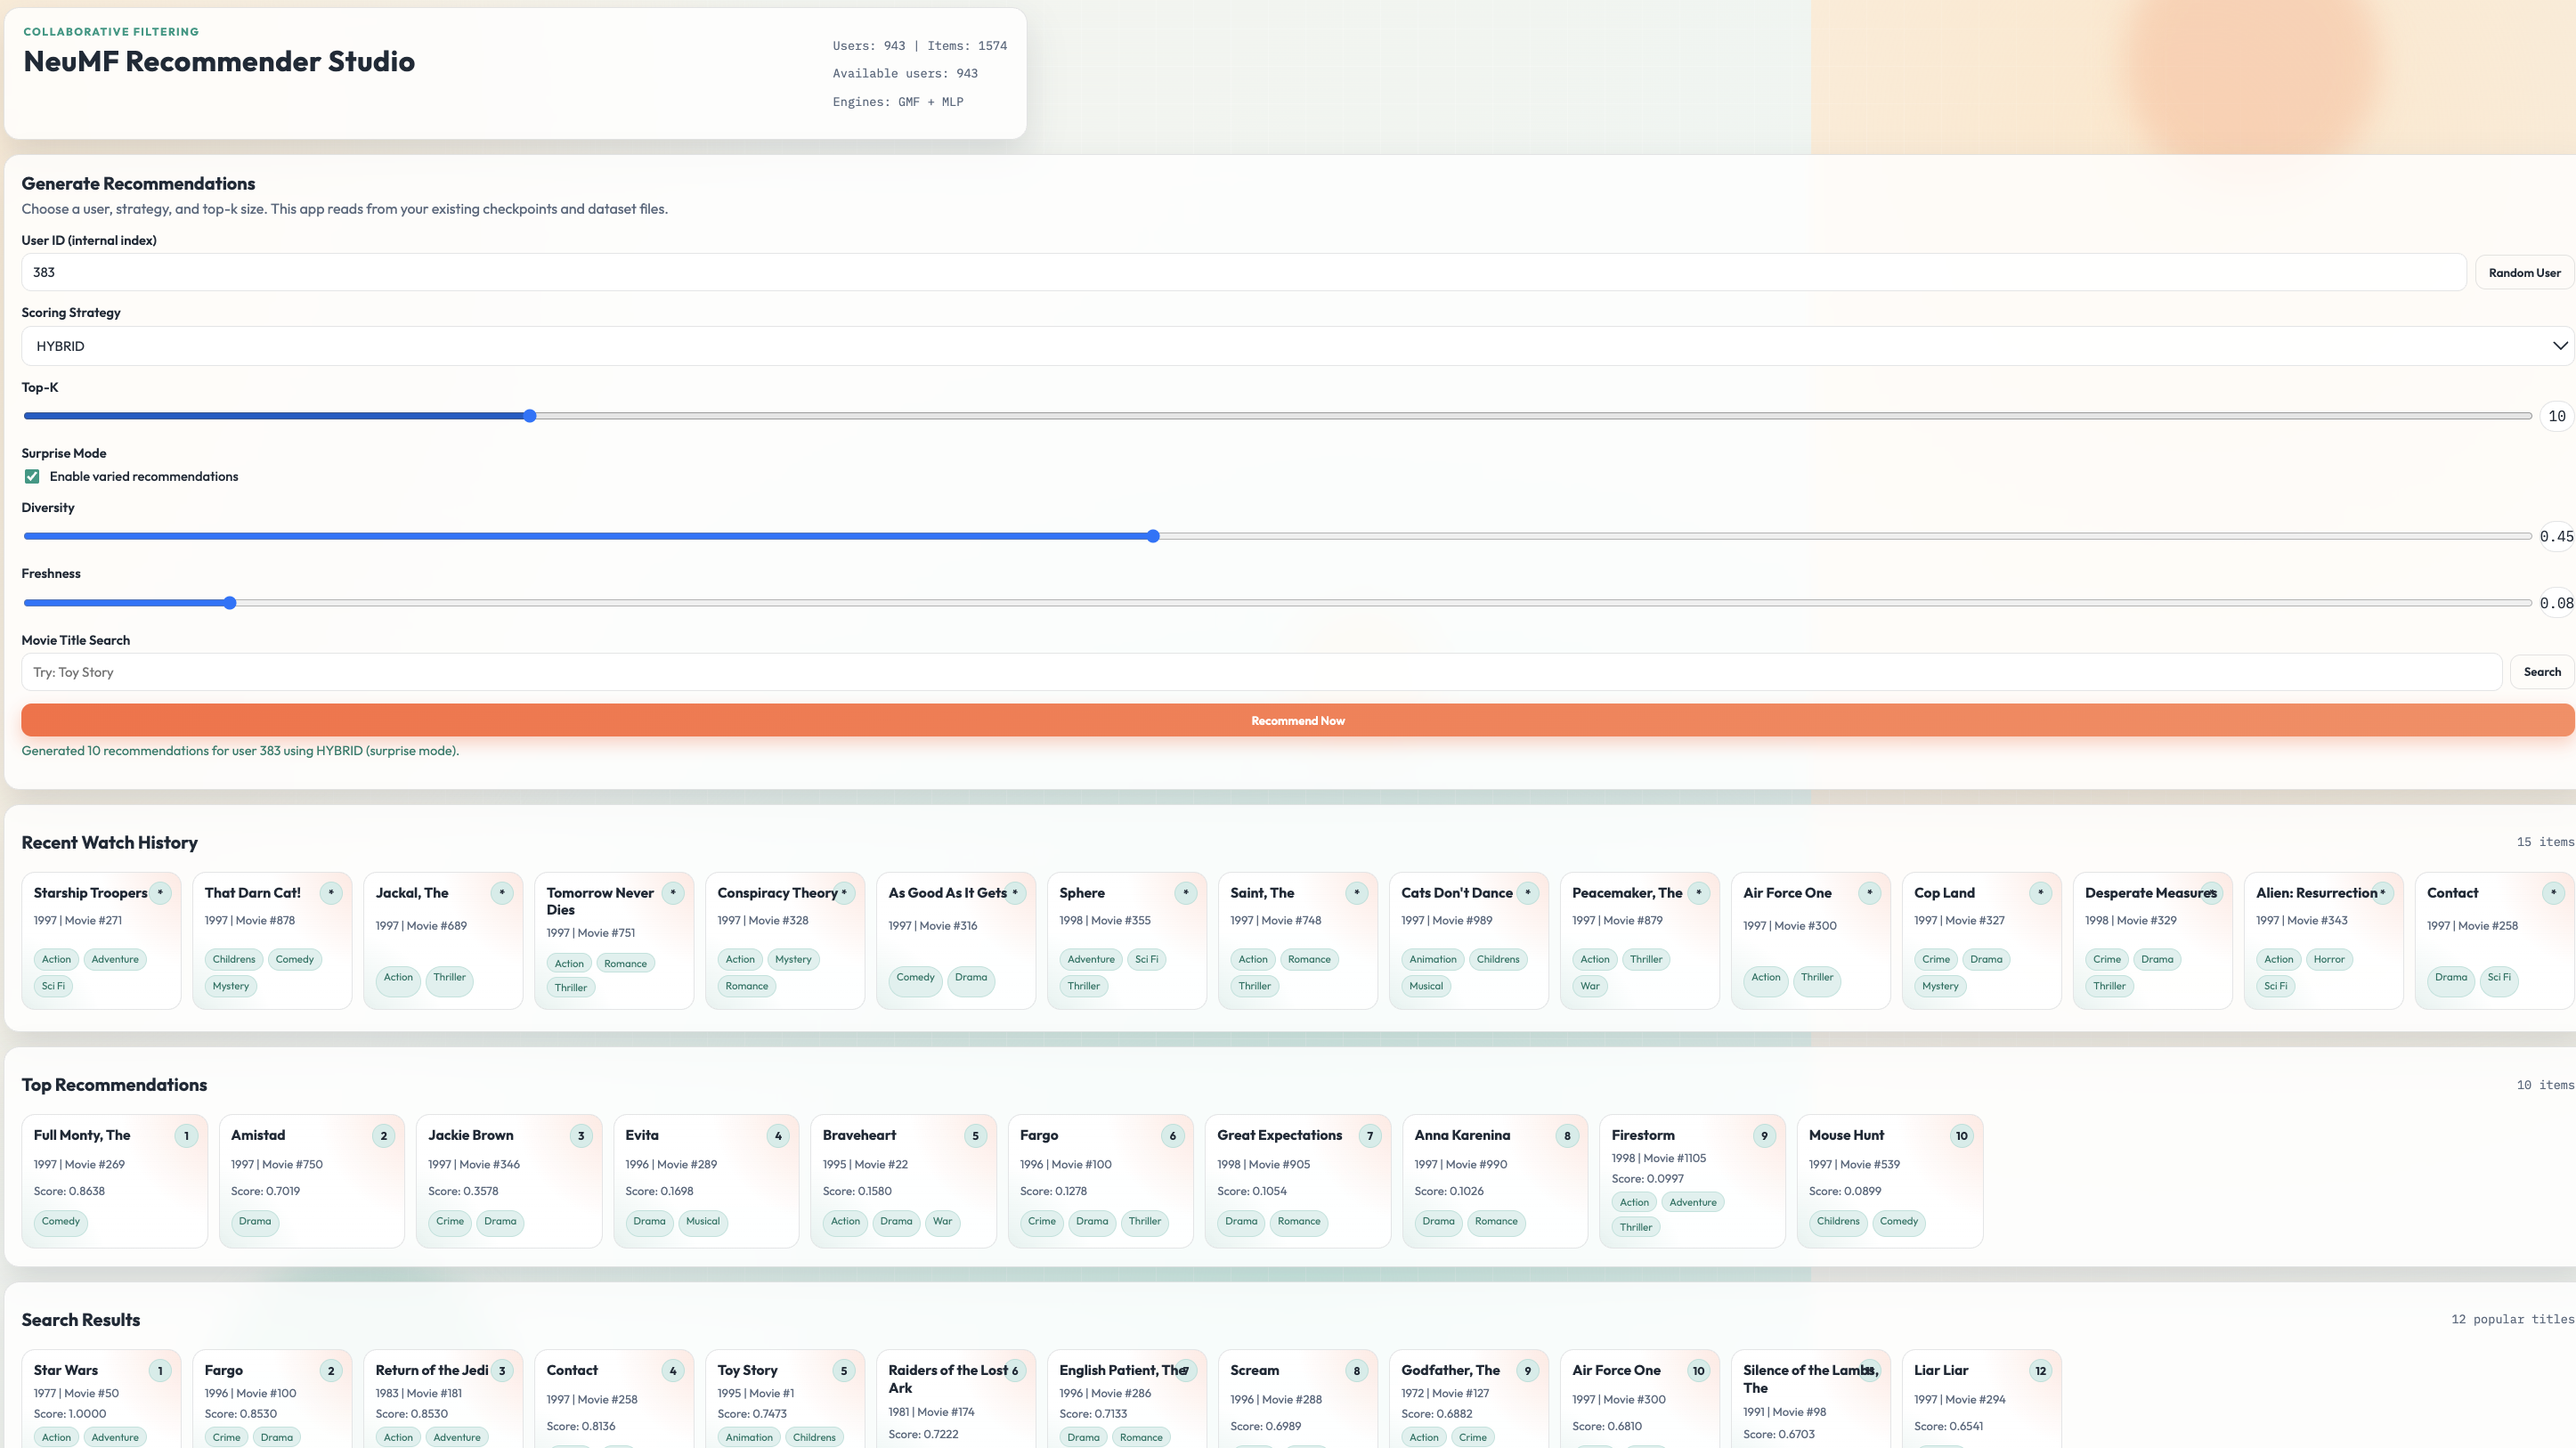Viewport: 2576px width, 1448px height.
Task: Click the War tag on Braveheart card
Action: point(942,1221)
